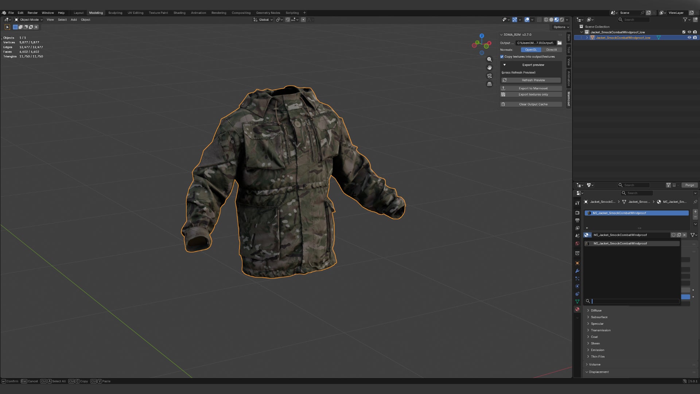Click the fake user shield icon
This screenshot has width=700, height=394.
(x=673, y=235)
